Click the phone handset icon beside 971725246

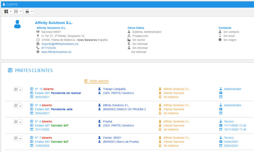click(38, 48)
